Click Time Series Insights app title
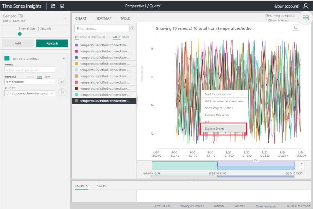The height and width of the screenshot is (209, 313). click(22, 6)
